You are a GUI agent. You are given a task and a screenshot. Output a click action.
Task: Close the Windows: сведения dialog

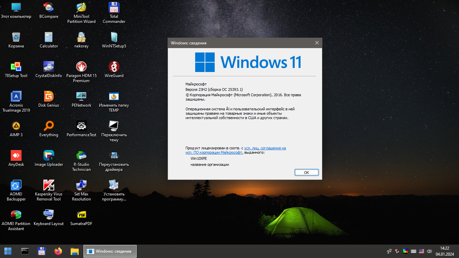point(317,43)
